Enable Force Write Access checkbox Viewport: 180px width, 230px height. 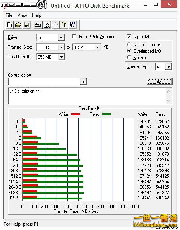tap(74, 36)
